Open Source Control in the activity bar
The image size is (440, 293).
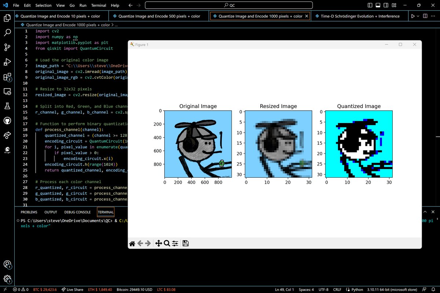7,47
